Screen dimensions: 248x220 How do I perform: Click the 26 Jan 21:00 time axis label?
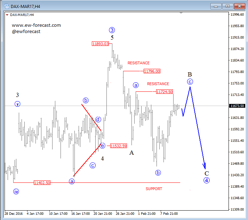tap(125, 214)
